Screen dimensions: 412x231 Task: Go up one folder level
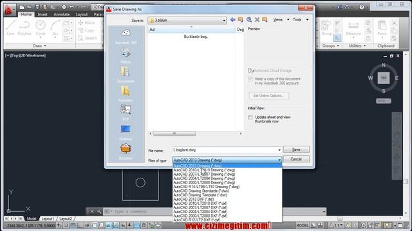tap(240, 20)
